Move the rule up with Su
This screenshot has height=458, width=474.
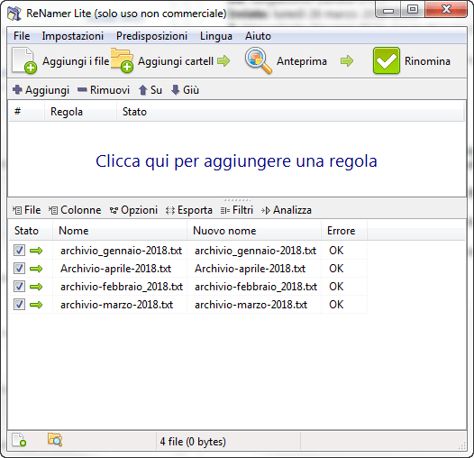[150, 90]
